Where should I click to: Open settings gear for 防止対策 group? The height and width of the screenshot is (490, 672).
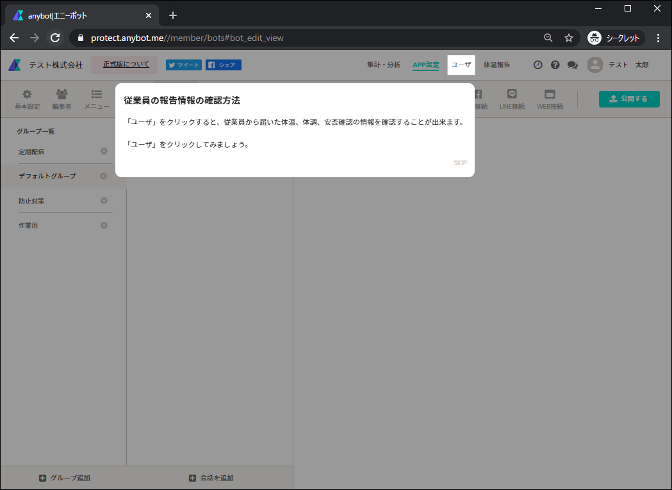[104, 201]
